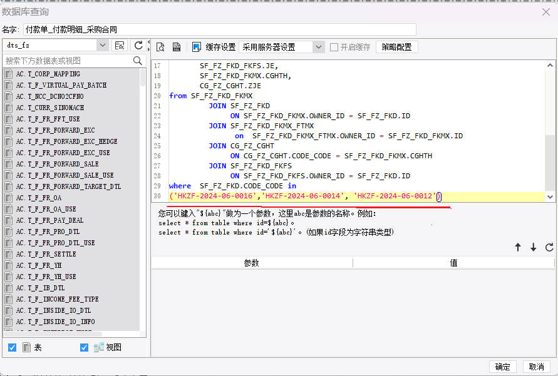Refresh the parameters list icon
Image resolution: width=558 pixels, height=376 pixels.
549,247
